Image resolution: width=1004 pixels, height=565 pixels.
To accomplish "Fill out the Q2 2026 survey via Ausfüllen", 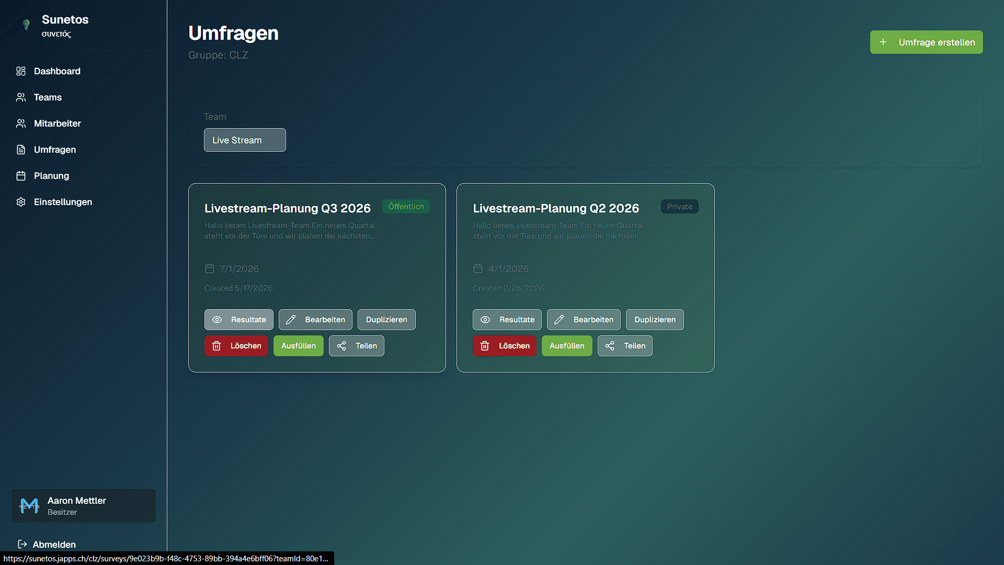I will point(567,346).
